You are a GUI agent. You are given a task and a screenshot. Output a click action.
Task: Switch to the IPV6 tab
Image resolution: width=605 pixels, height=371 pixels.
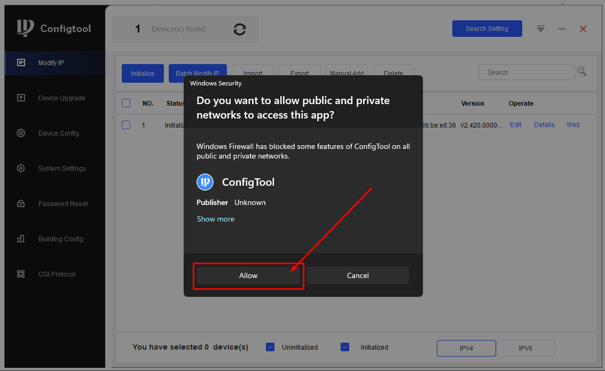(525, 348)
